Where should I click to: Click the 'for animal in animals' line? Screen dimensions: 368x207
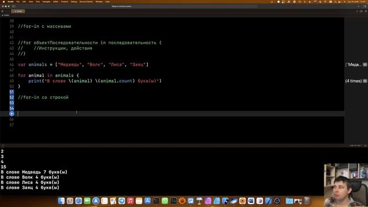click(48, 75)
